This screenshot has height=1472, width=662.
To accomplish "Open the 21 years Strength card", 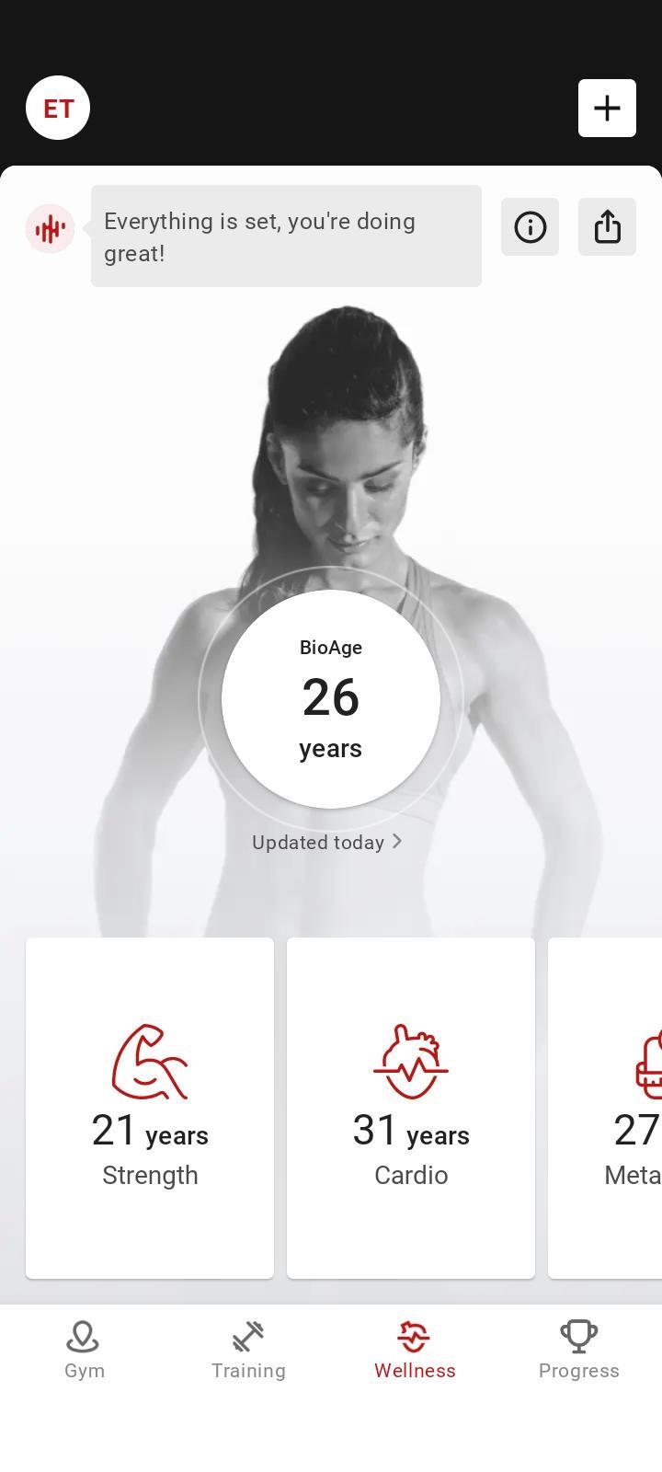I will click(x=150, y=1108).
